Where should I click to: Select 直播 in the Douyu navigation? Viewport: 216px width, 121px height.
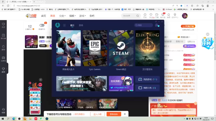tap(53, 16)
